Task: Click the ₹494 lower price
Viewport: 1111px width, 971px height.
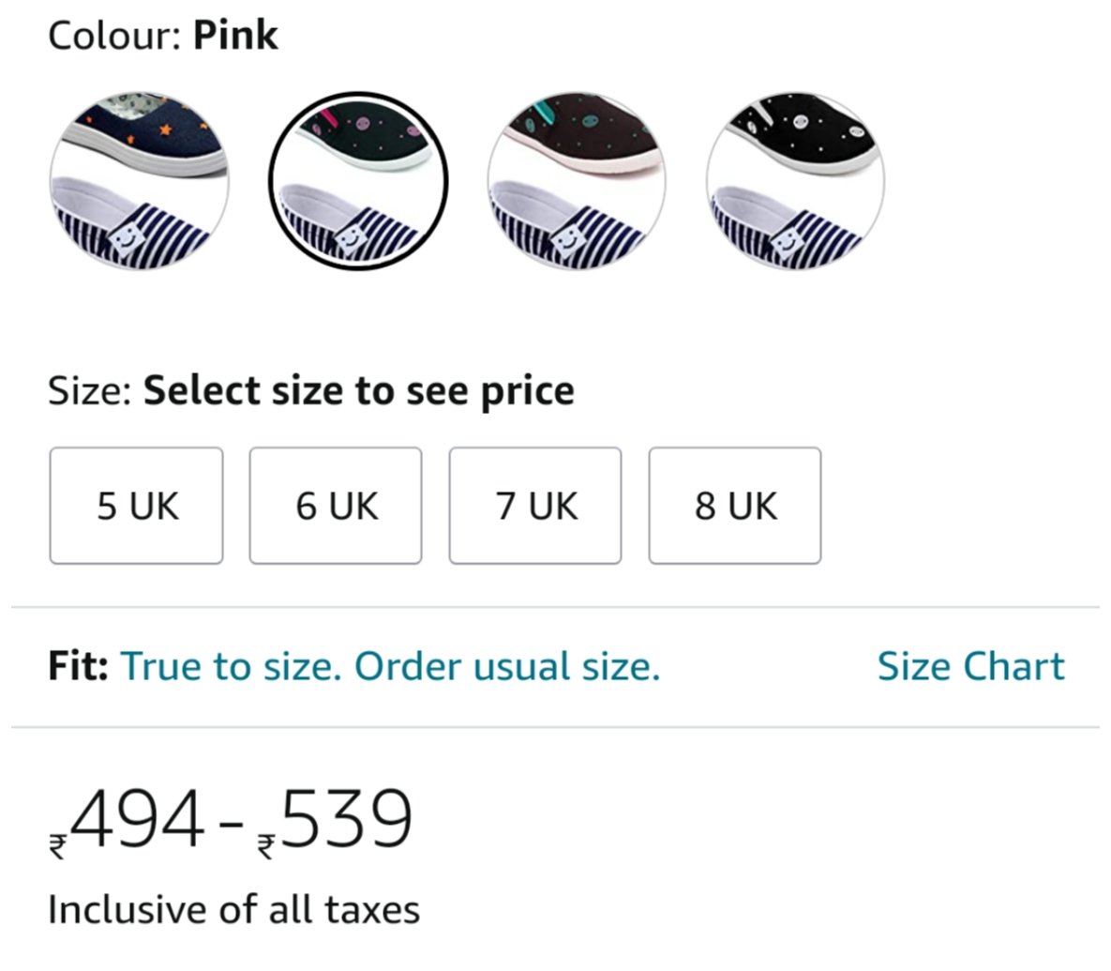Action: [128, 820]
